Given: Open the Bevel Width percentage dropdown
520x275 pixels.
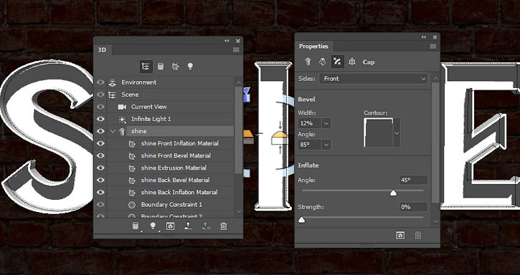Looking at the screenshot, I should click(x=326, y=123).
